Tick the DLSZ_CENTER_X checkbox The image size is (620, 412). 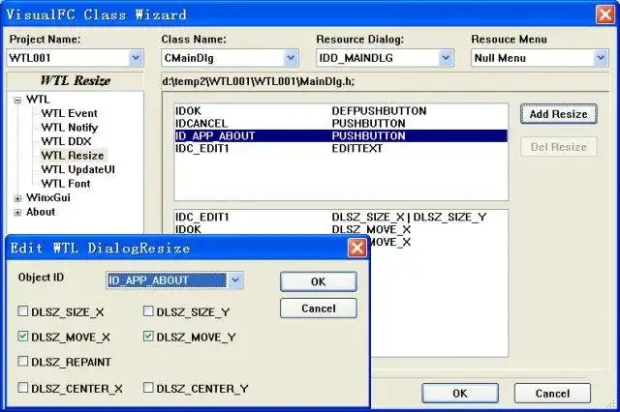coord(23,388)
